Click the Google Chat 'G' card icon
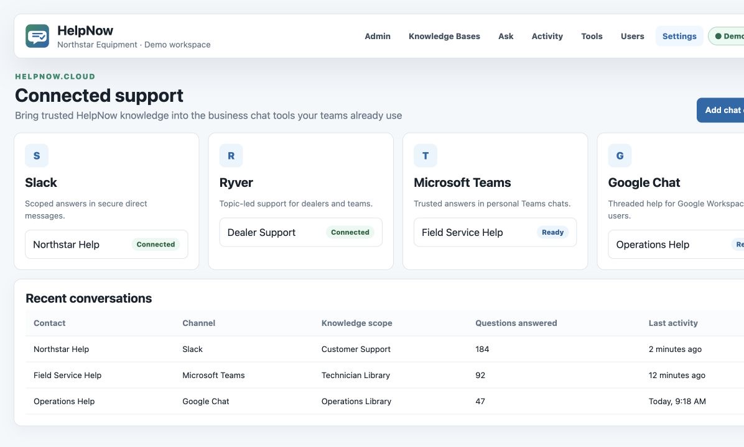The width and height of the screenshot is (744, 447). tap(620, 155)
